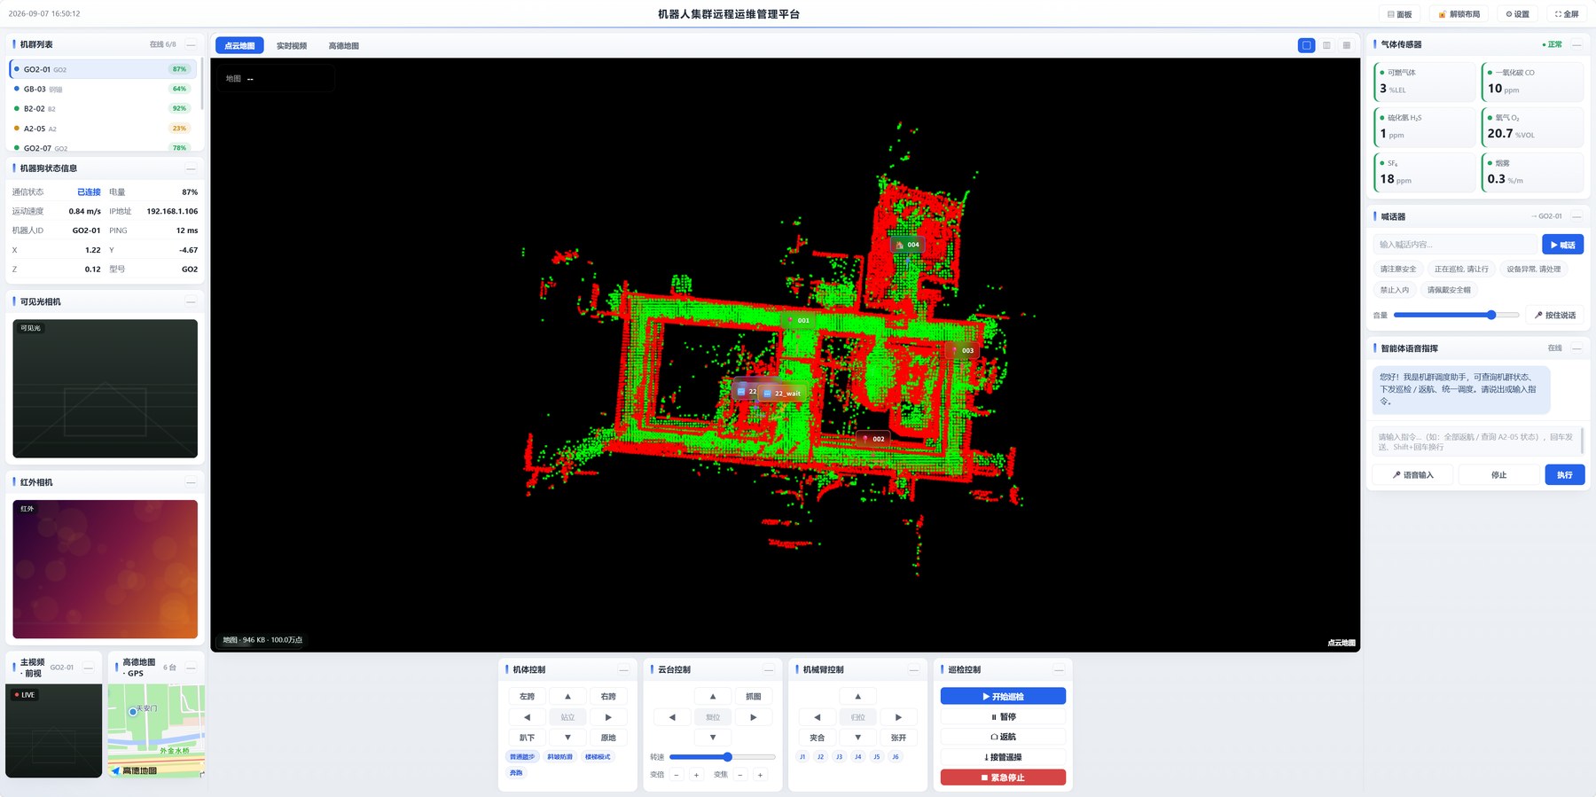Image resolution: width=1596 pixels, height=797 pixels.
Task: Click 执行 to run the voice command
Action: (x=1565, y=475)
